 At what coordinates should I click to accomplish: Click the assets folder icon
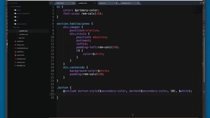click(15, 10)
